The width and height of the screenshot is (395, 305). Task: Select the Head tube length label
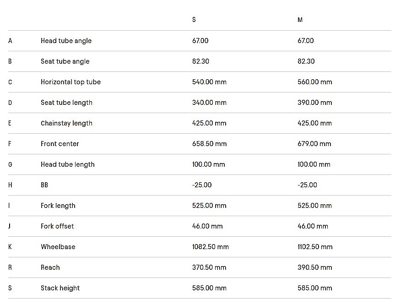(x=67, y=164)
